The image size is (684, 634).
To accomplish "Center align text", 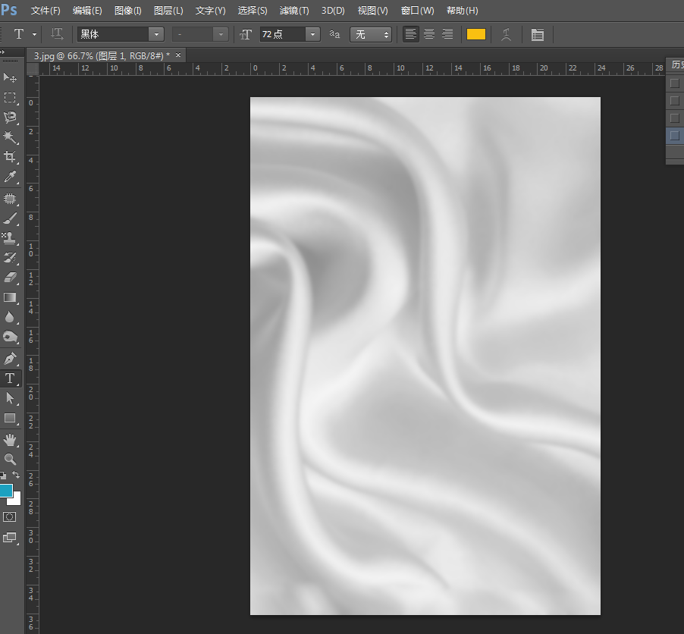I will click(x=429, y=34).
